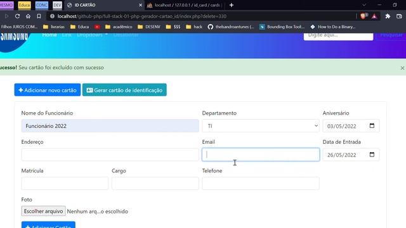This screenshot has width=406, height=228.
Task: Switch to the ID CARTÃO tab
Action: coord(103,5)
